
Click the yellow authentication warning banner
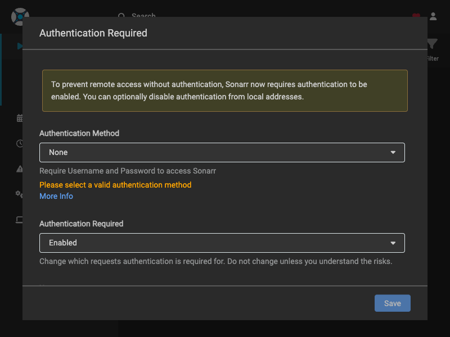point(224,90)
